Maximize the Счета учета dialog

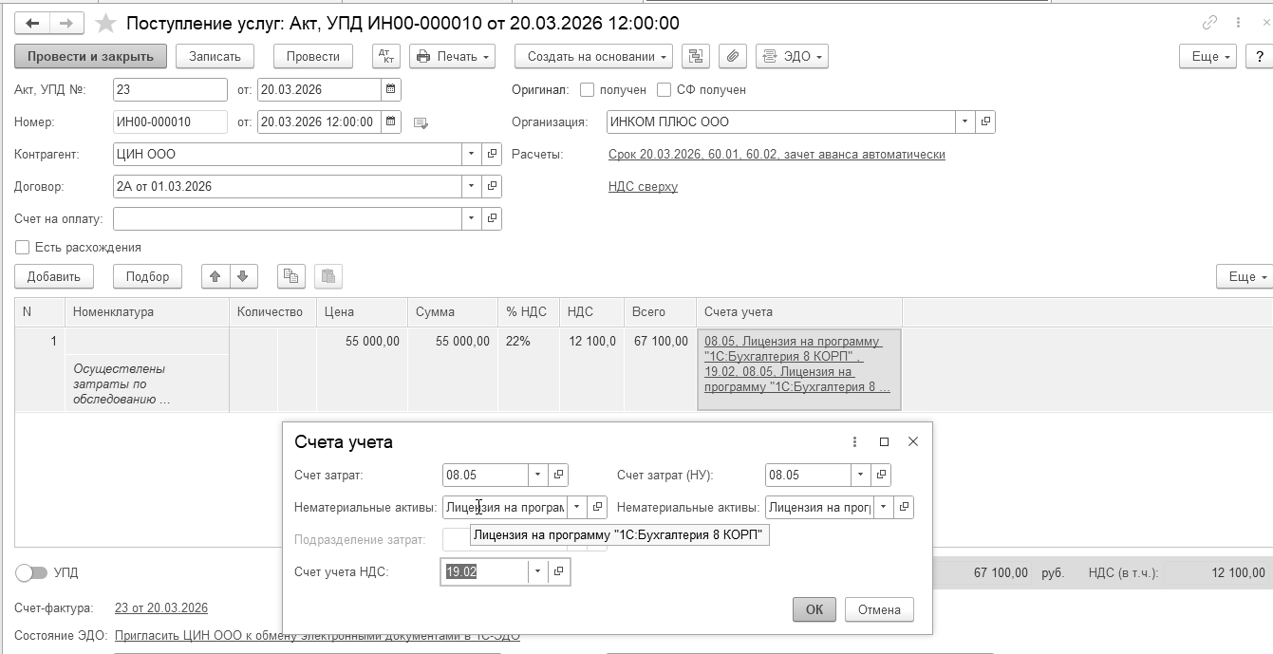pos(884,442)
